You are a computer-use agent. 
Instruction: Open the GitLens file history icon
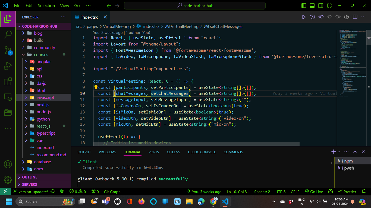(313, 17)
